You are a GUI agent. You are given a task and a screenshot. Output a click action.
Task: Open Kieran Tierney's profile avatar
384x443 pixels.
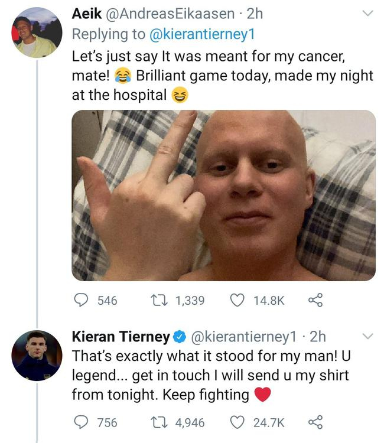point(37,356)
